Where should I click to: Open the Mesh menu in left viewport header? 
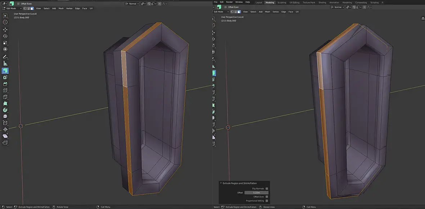[x=61, y=8]
